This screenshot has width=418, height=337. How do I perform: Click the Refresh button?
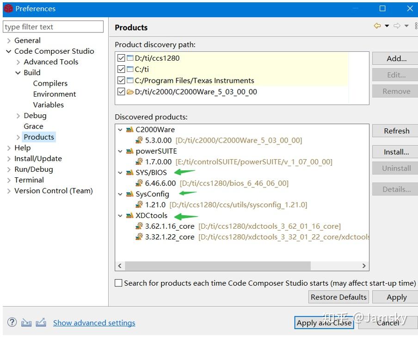pyautogui.click(x=396, y=131)
